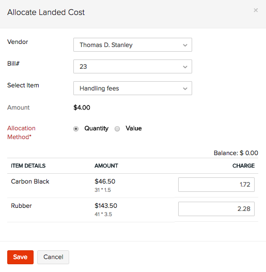The height and width of the screenshot is (272, 266).
Task: Select the Value allocation radio button
Action: tap(117, 129)
